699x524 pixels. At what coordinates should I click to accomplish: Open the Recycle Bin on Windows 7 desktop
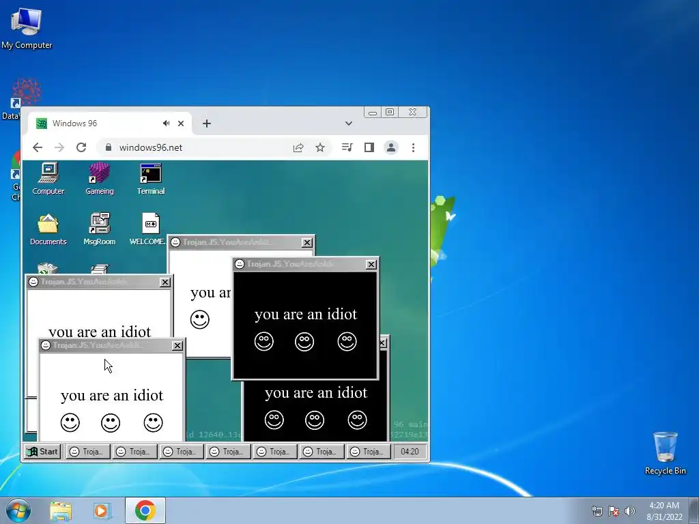tap(665, 453)
